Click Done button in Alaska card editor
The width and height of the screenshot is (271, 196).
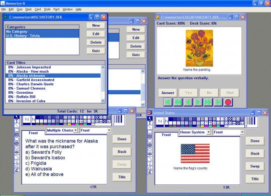[x=122, y=139]
